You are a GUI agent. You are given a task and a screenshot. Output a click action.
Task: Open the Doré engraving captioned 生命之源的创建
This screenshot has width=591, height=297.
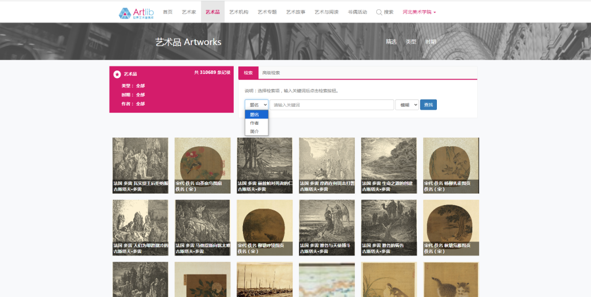[x=389, y=165]
